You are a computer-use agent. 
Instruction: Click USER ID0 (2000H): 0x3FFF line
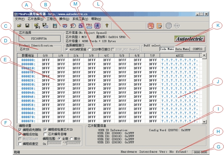(x=116, y=133)
